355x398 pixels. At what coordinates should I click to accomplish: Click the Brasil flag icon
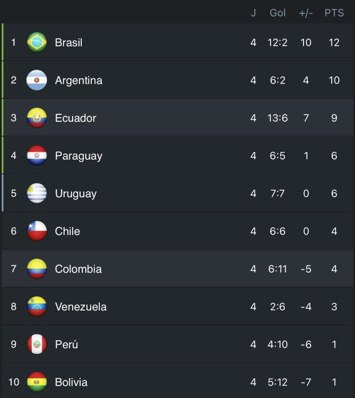point(37,42)
